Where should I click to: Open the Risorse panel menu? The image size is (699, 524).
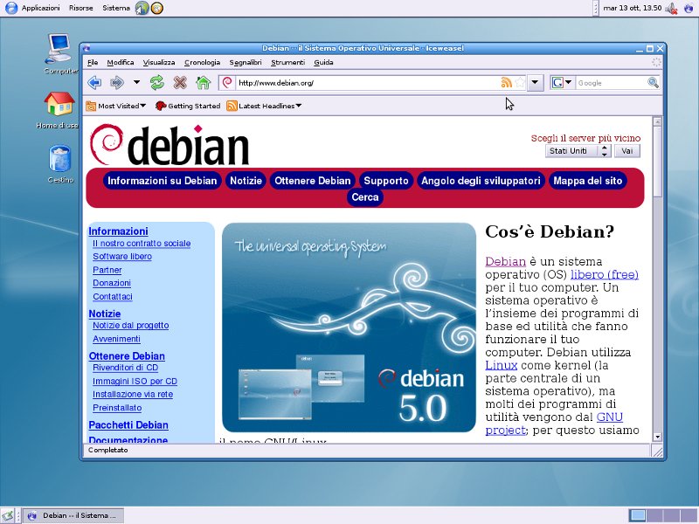tap(80, 8)
